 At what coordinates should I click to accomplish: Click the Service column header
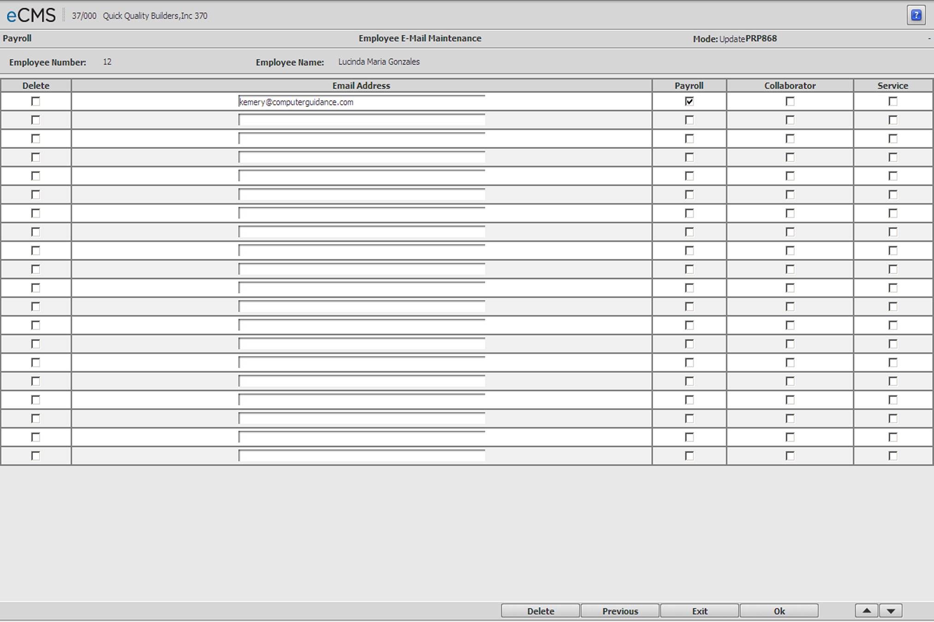(x=893, y=86)
